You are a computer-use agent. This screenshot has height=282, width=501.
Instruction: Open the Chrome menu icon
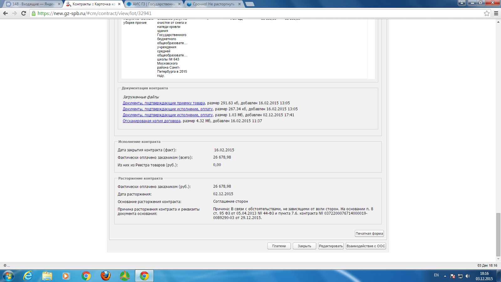coord(496,13)
